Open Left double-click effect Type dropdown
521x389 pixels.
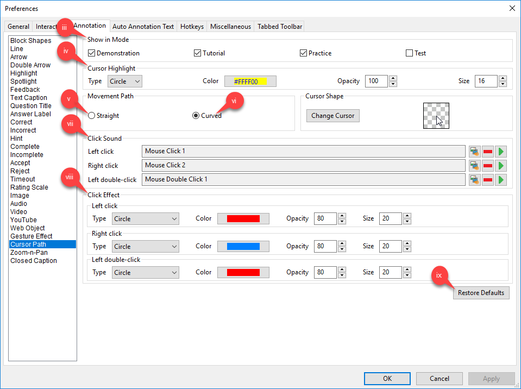tap(146, 272)
